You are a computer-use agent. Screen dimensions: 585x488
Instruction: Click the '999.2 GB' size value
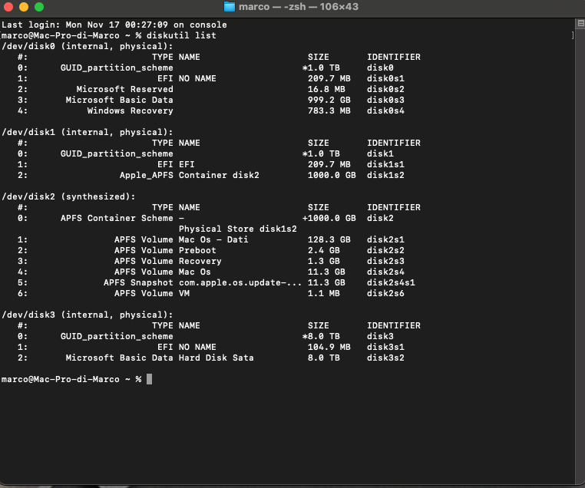tap(329, 100)
